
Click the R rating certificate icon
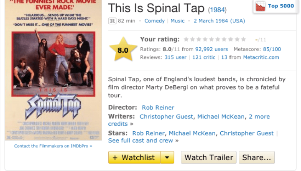112,21
